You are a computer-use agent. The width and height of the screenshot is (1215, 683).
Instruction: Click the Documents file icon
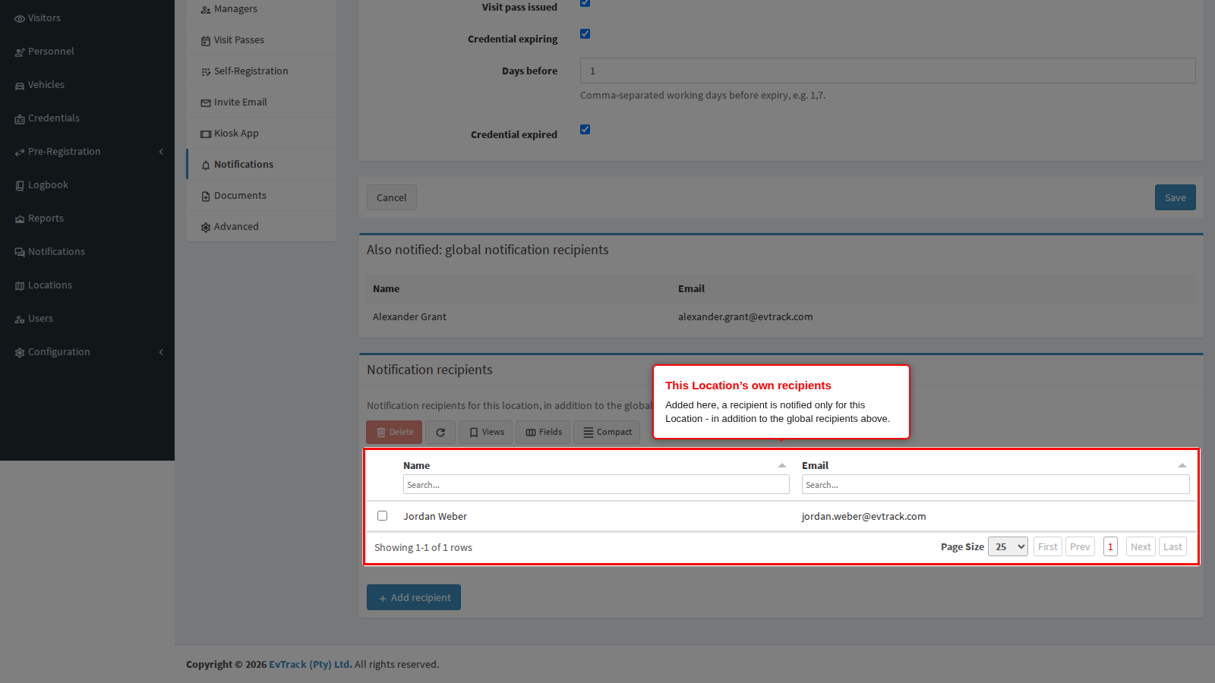[206, 197]
